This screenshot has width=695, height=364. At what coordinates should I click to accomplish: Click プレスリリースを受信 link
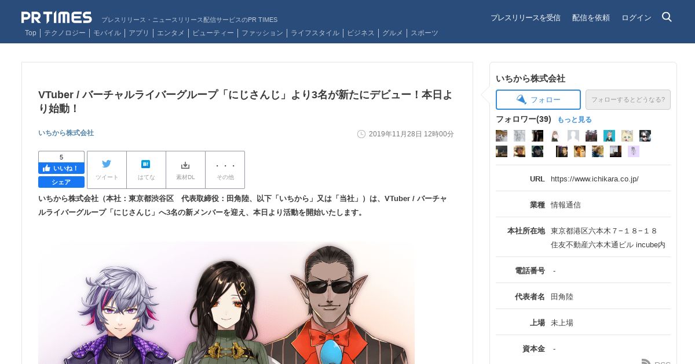click(x=525, y=18)
